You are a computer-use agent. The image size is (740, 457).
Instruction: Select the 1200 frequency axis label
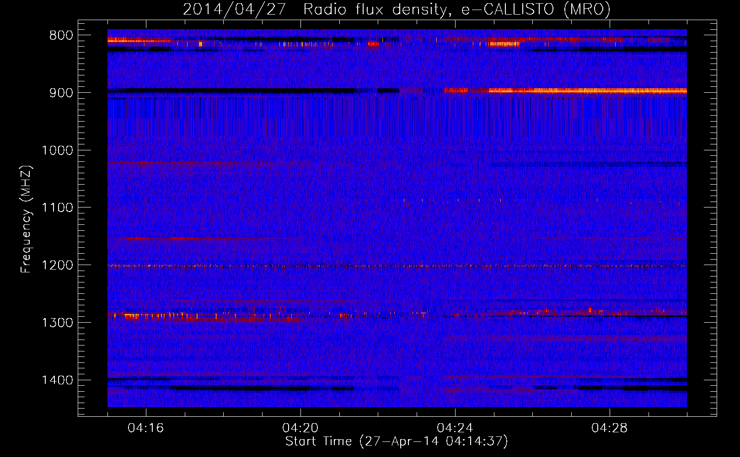[x=57, y=266]
